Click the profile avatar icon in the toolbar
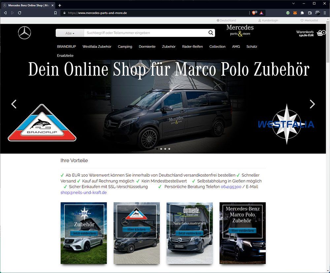 317,13
